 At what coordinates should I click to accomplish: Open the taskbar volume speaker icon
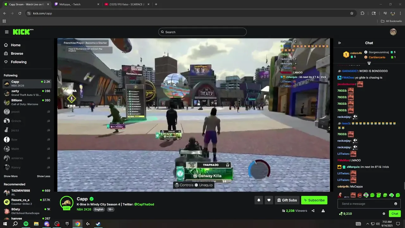pyautogui.click(x=378, y=224)
